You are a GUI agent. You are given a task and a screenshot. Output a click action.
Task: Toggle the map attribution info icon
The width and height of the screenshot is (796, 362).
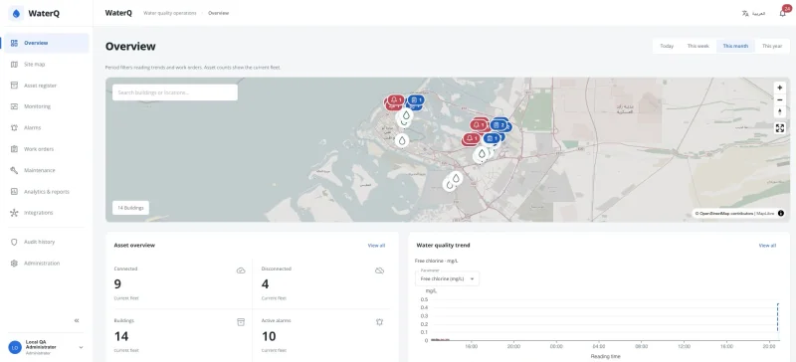pos(781,214)
